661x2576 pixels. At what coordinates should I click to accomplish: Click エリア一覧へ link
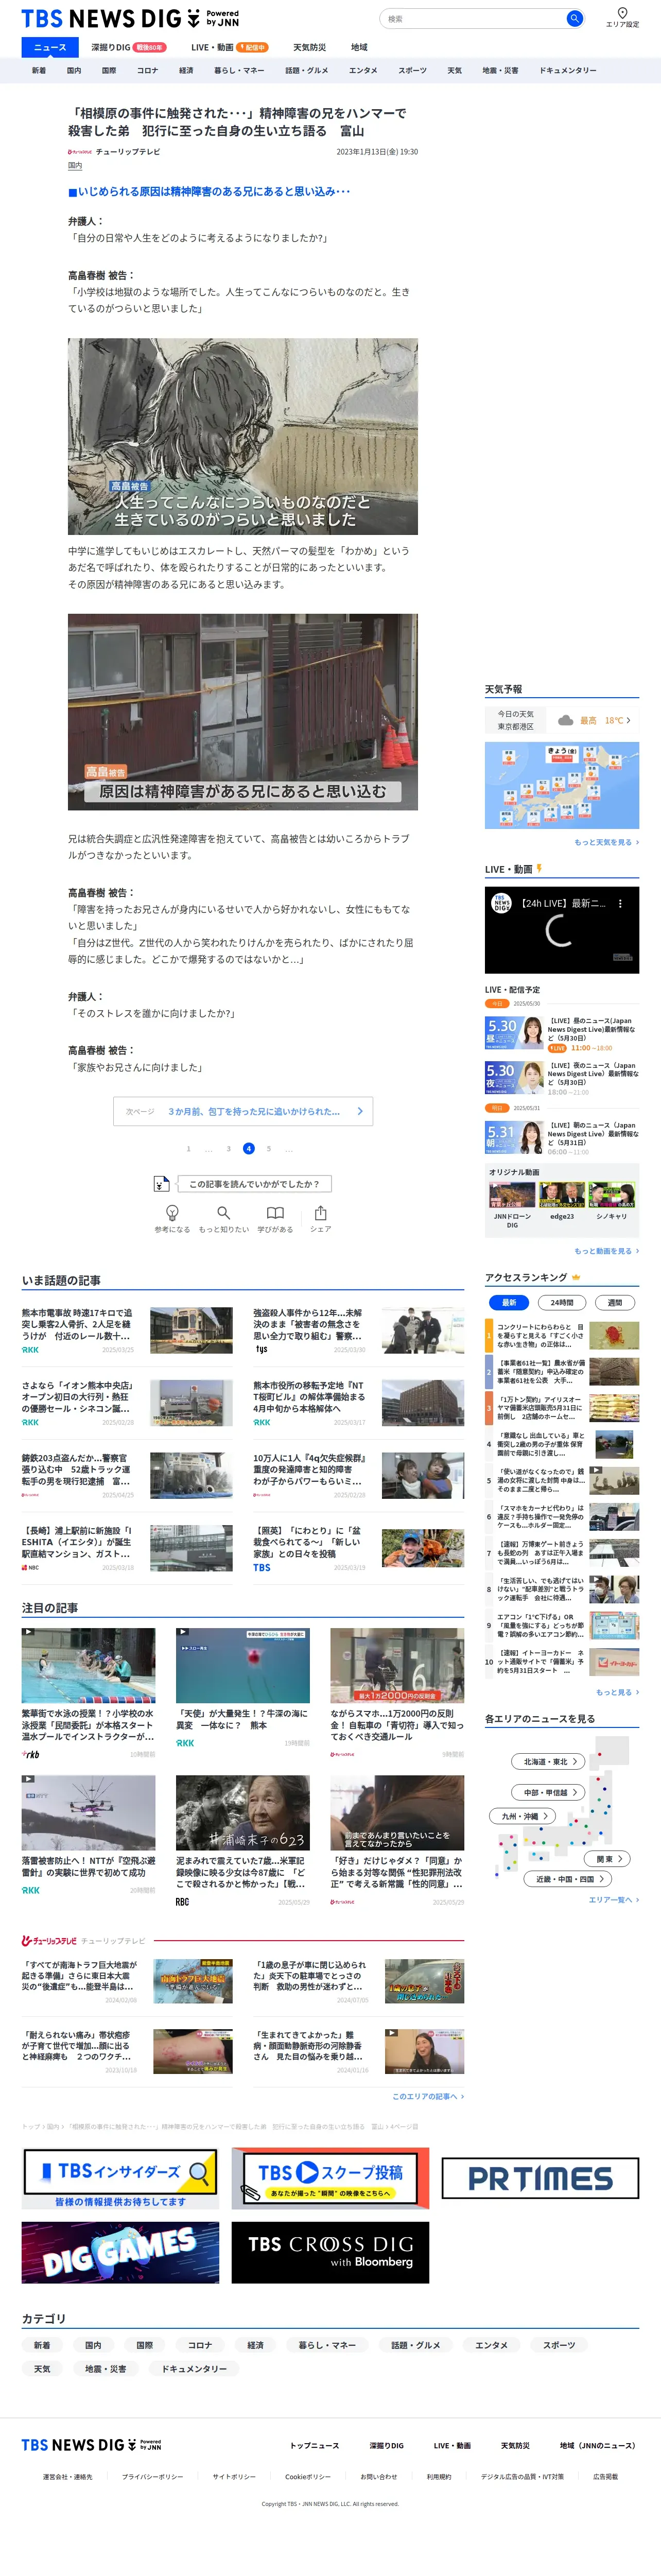(613, 1899)
